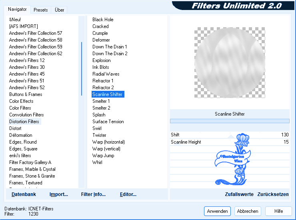Select Andrew's Filter Collection 58

[x=36, y=40]
